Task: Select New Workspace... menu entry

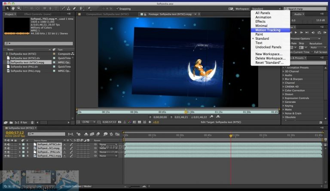Action: [x=270, y=54]
